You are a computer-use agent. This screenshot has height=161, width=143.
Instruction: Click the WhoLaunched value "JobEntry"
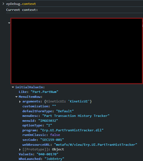(54, 159)
